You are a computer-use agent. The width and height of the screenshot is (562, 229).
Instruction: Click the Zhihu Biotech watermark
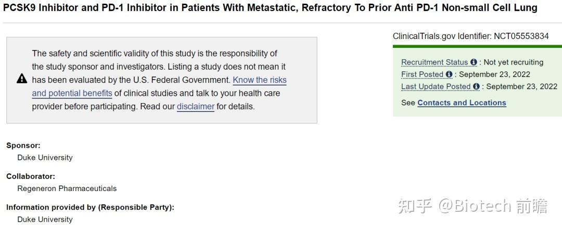[472, 206]
